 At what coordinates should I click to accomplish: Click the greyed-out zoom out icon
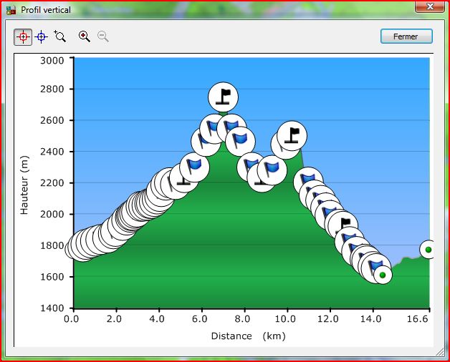[x=103, y=36]
